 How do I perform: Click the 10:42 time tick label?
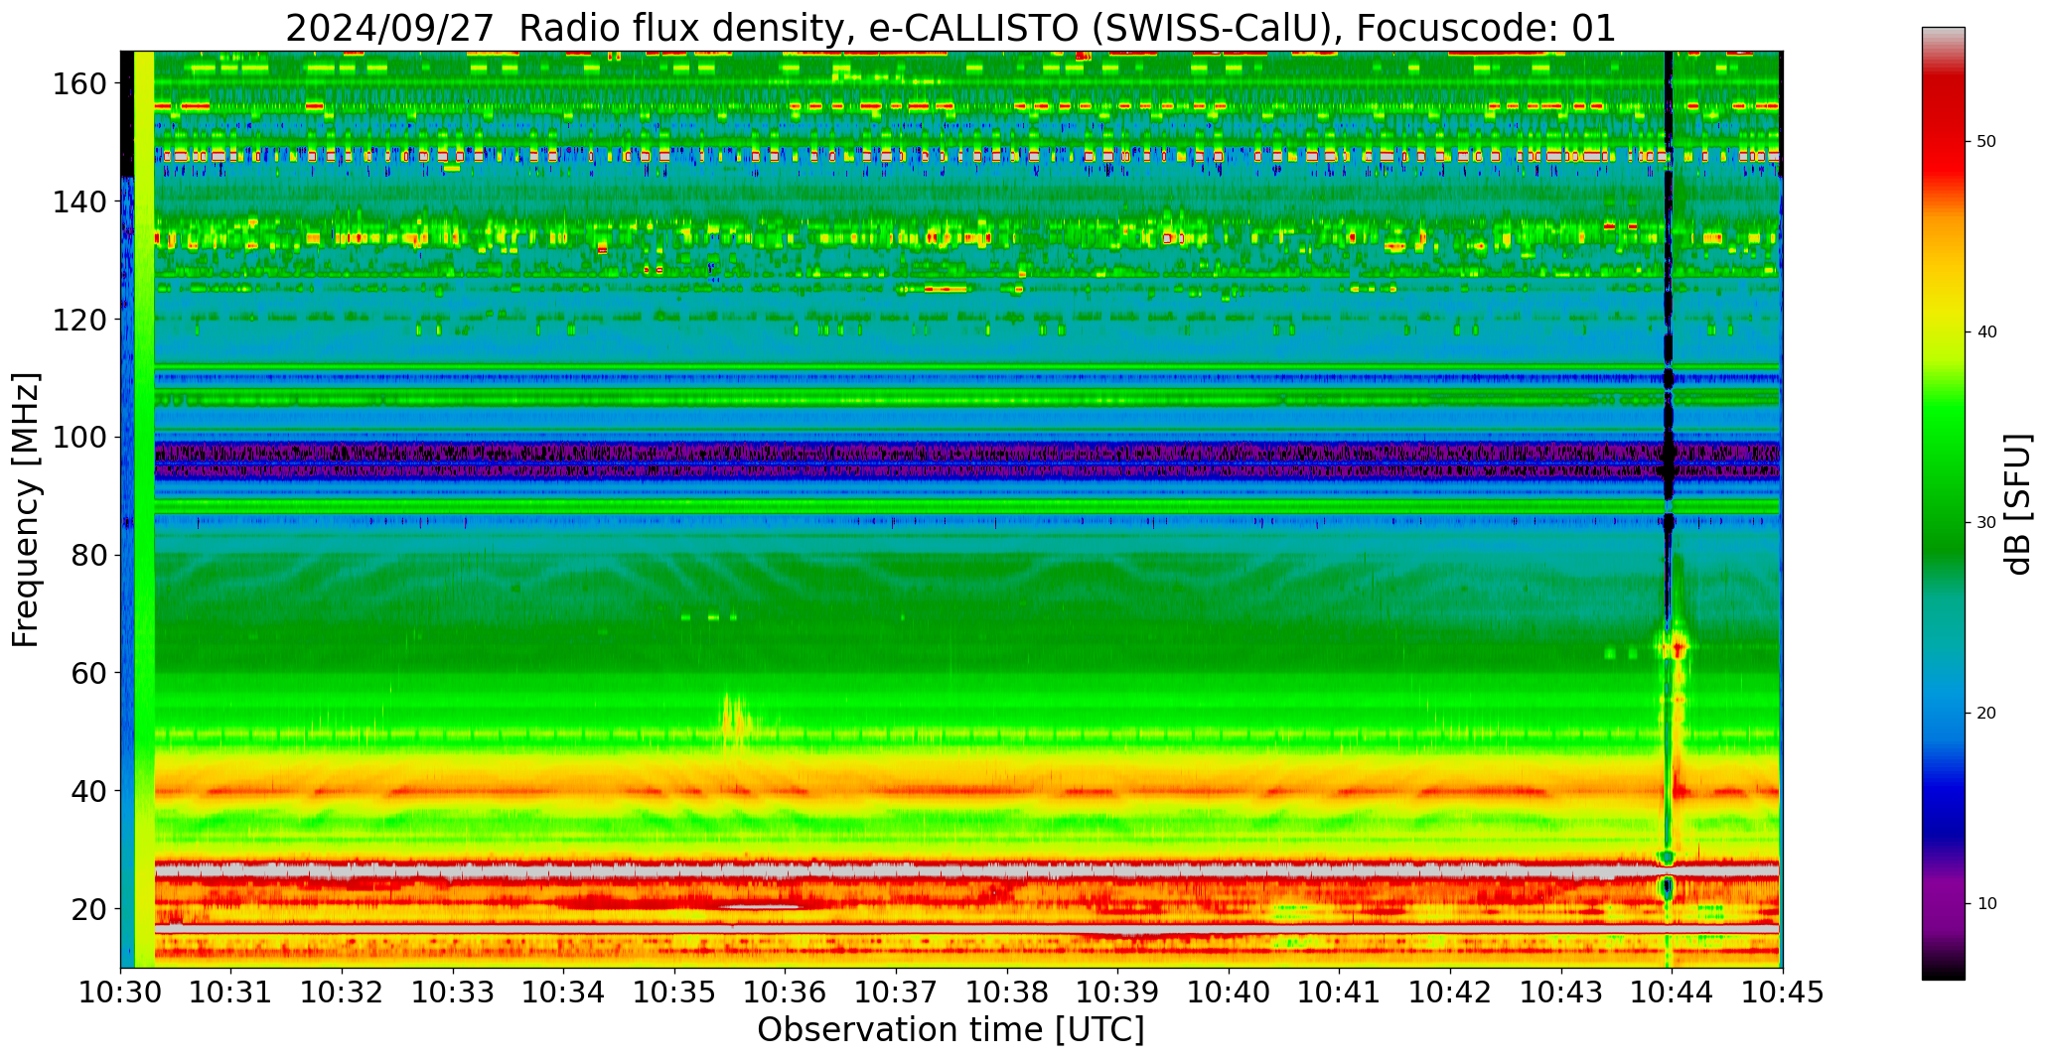[1450, 993]
